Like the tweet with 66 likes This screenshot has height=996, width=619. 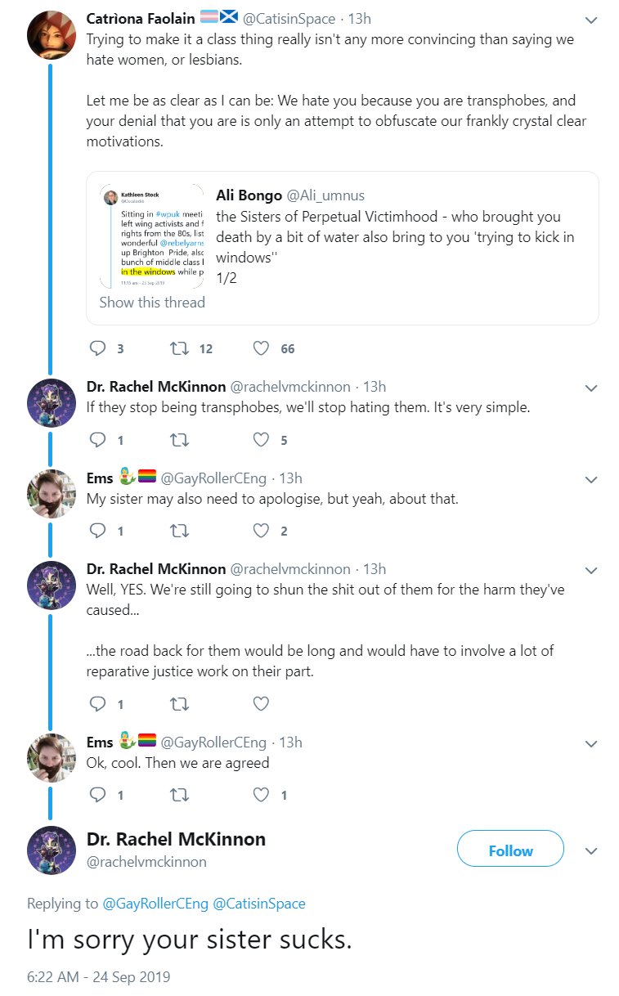(261, 348)
